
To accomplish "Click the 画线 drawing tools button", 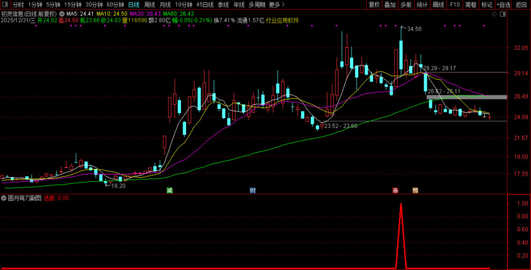I will (438, 5).
